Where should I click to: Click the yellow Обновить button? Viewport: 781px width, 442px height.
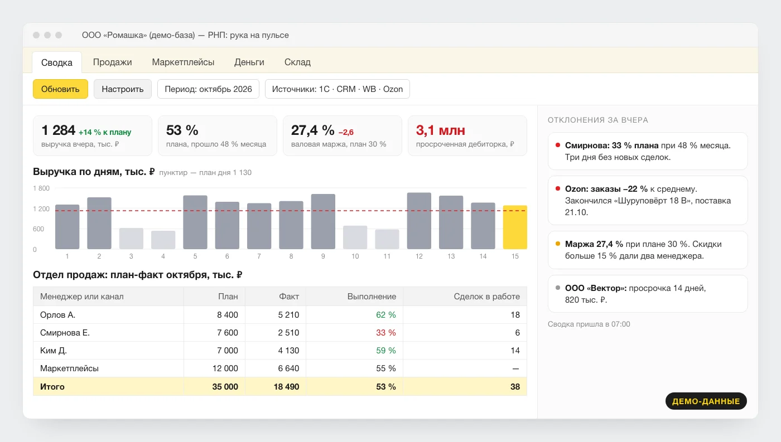[x=60, y=89]
